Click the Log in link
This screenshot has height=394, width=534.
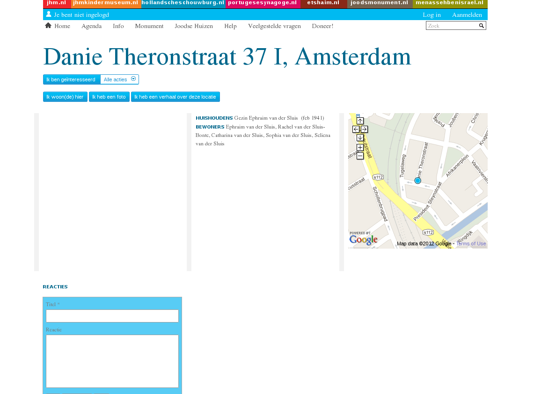(x=432, y=15)
